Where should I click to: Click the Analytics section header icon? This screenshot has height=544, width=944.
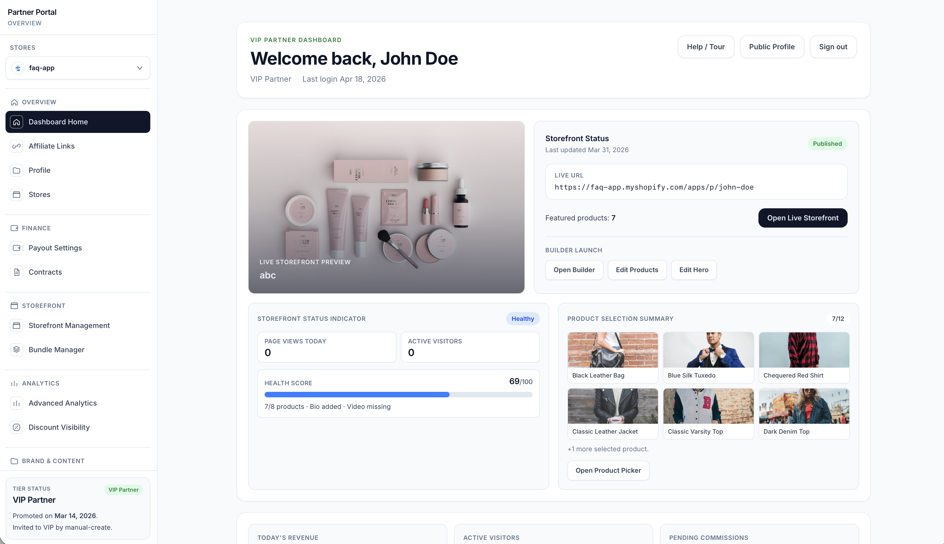(x=14, y=383)
